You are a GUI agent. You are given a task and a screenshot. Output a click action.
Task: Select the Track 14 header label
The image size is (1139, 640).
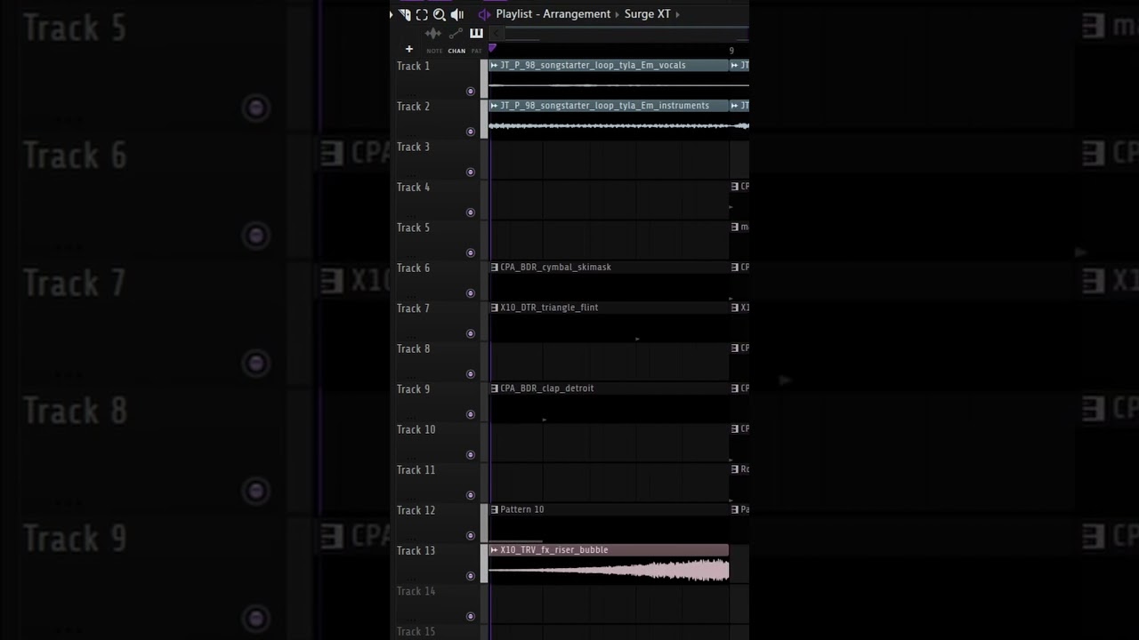pos(416,591)
